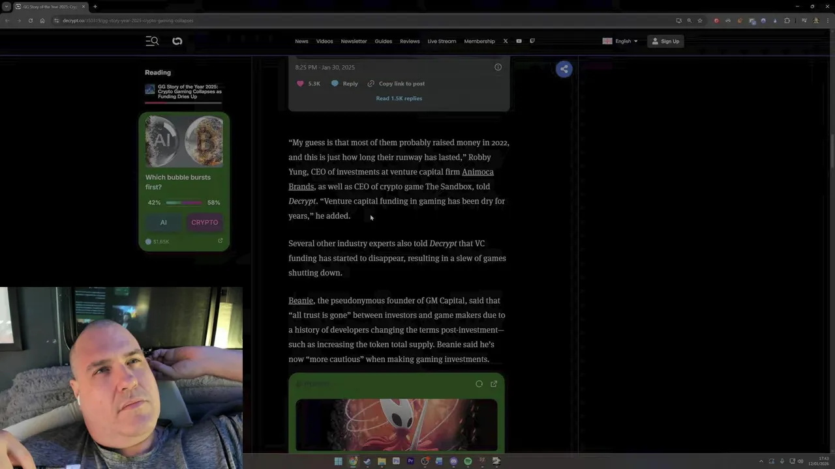The height and width of the screenshot is (469, 835).
Task: Open the Membership menu item
Action: coord(479,41)
